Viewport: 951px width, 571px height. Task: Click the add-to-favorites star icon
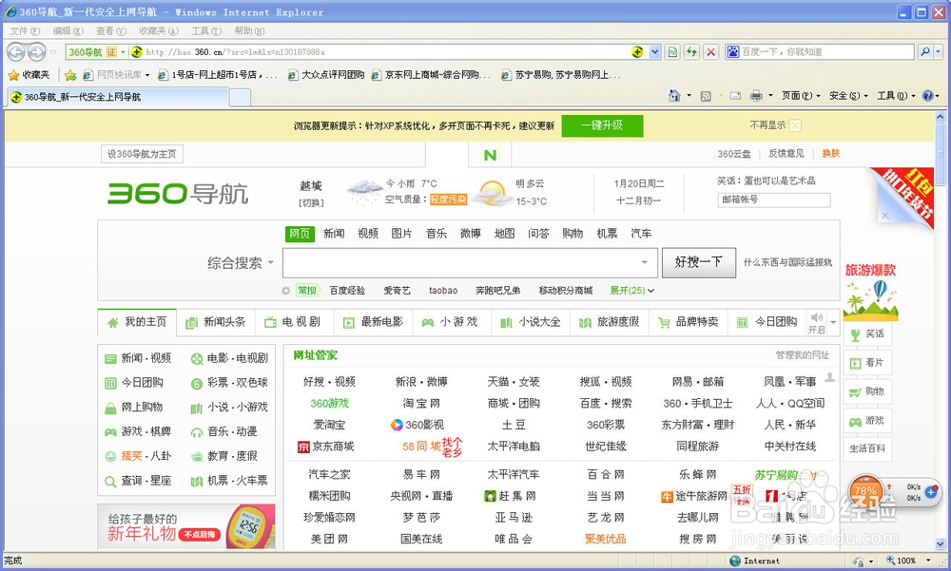click(x=70, y=74)
